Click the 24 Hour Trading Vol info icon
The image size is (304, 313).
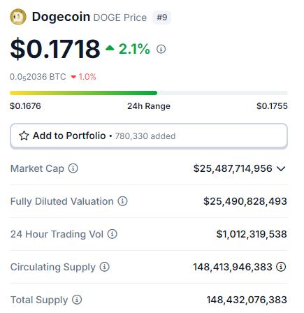pyautogui.click(x=113, y=234)
